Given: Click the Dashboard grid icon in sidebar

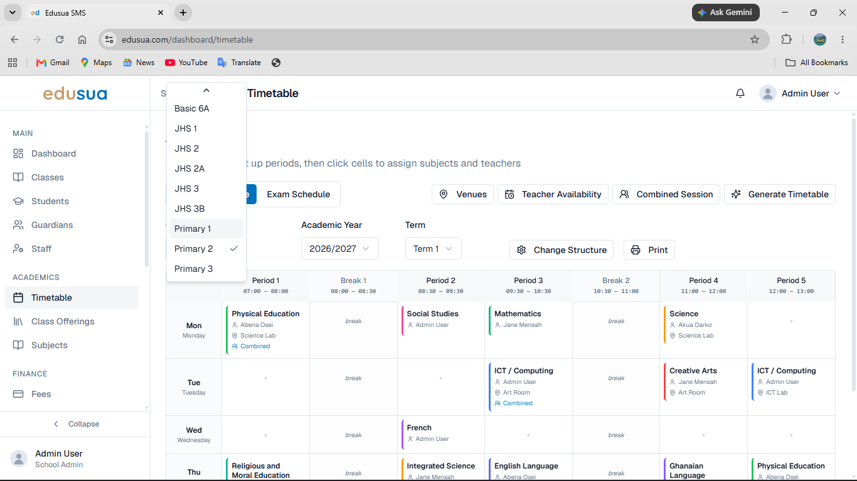Looking at the screenshot, I should click(x=18, y=153).
